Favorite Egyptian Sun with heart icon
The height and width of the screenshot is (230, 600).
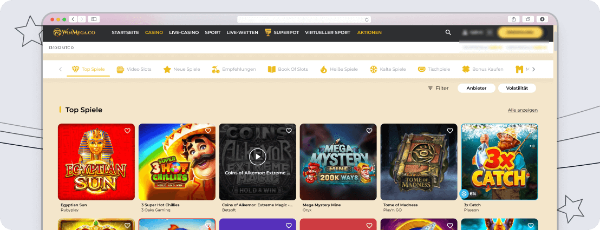[x=127, y=131]
